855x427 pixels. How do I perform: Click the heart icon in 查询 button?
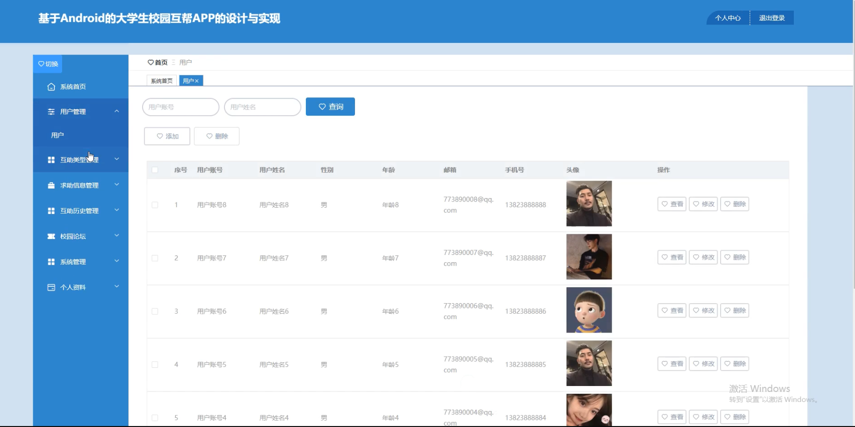click(x=322, y=107)
